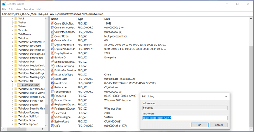Click the grayed Value name field

185,108
